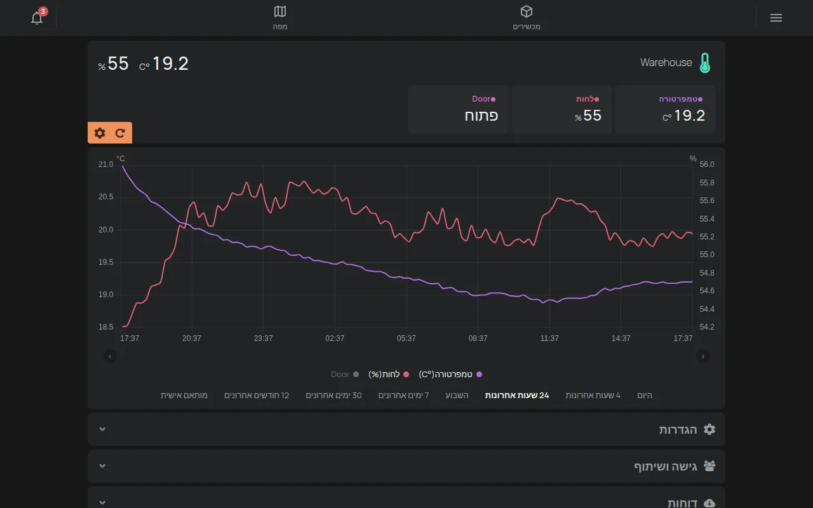Click the הגדרות section title
813x508 pixels.
(x=678, y=430)
